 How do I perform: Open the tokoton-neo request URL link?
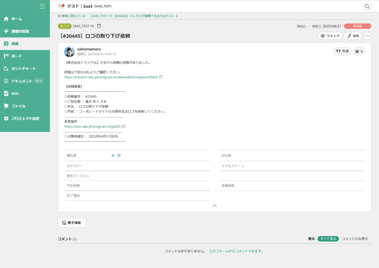[111, 77]
